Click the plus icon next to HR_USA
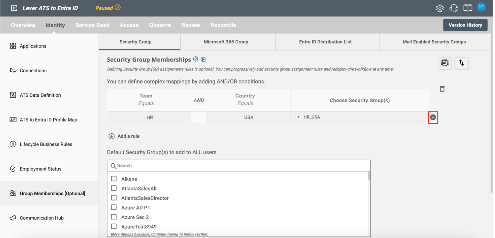 tap(433, 117)
